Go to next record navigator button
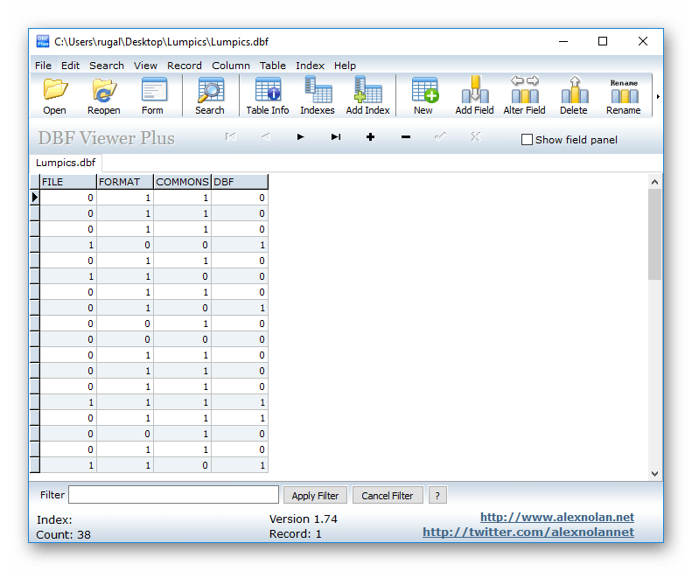 [x=301, y=136]
